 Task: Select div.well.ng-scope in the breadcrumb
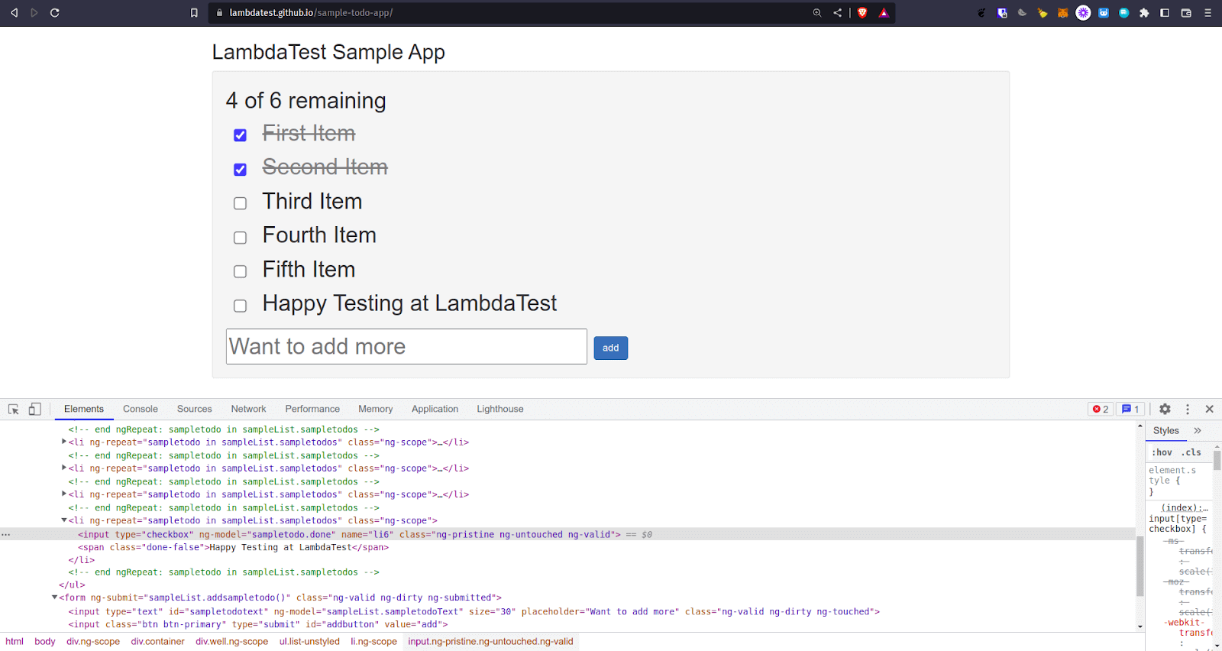tap(231, 642)
